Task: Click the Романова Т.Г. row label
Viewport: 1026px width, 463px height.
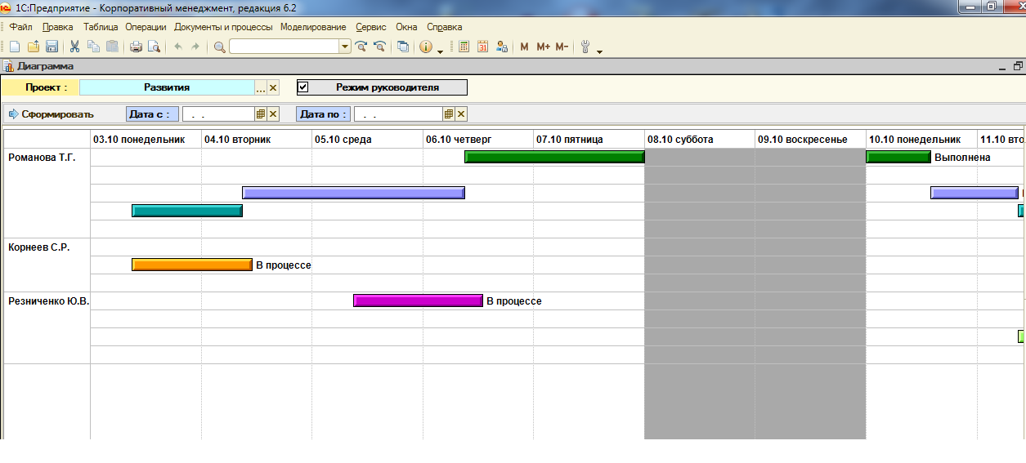Action: click(42, 158)
